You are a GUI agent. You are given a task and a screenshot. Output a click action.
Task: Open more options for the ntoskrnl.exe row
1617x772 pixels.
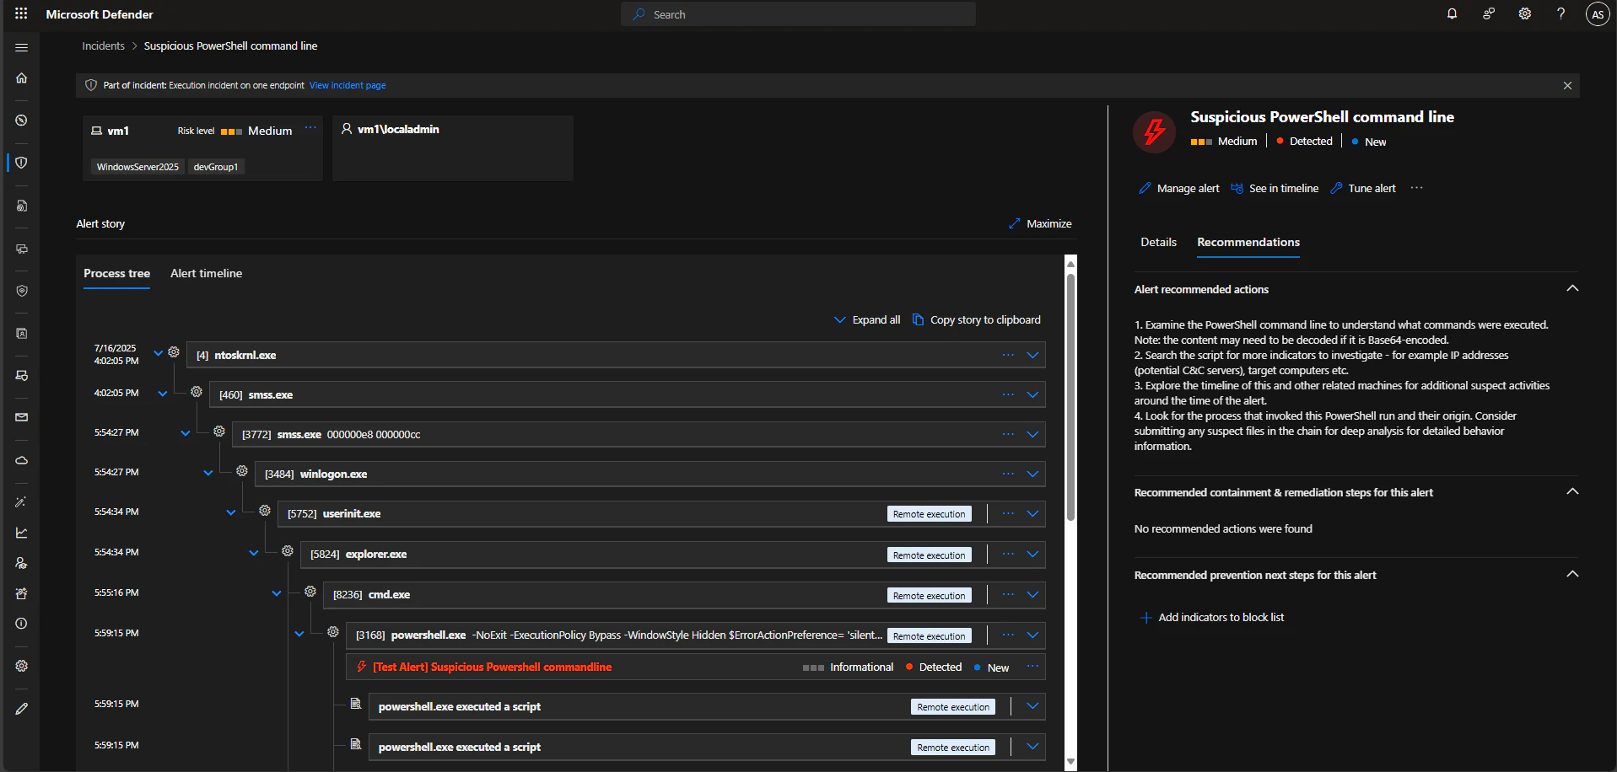tap(1008, 355)
